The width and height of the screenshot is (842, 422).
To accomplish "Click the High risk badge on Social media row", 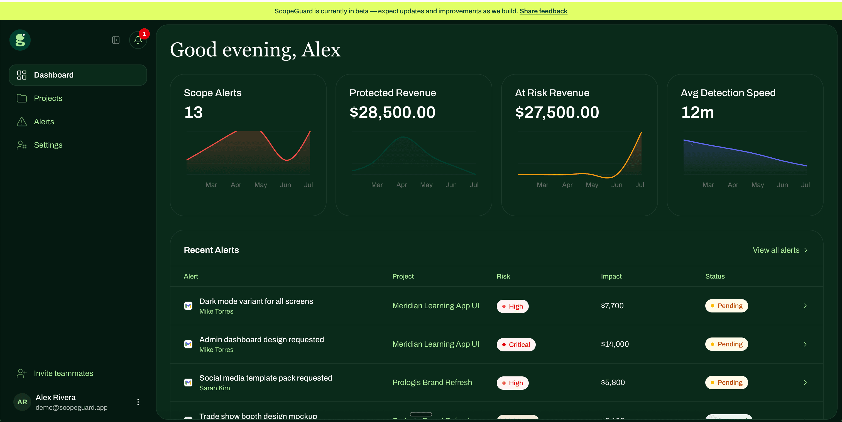I will click(x=513, y=383).
